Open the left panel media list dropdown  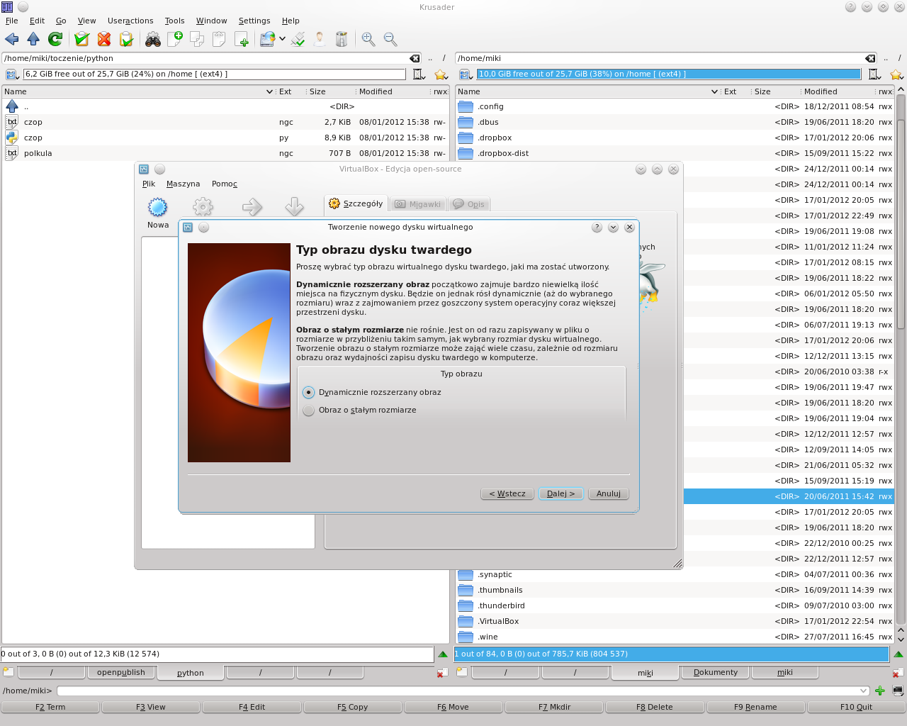[x=12, y=74]
